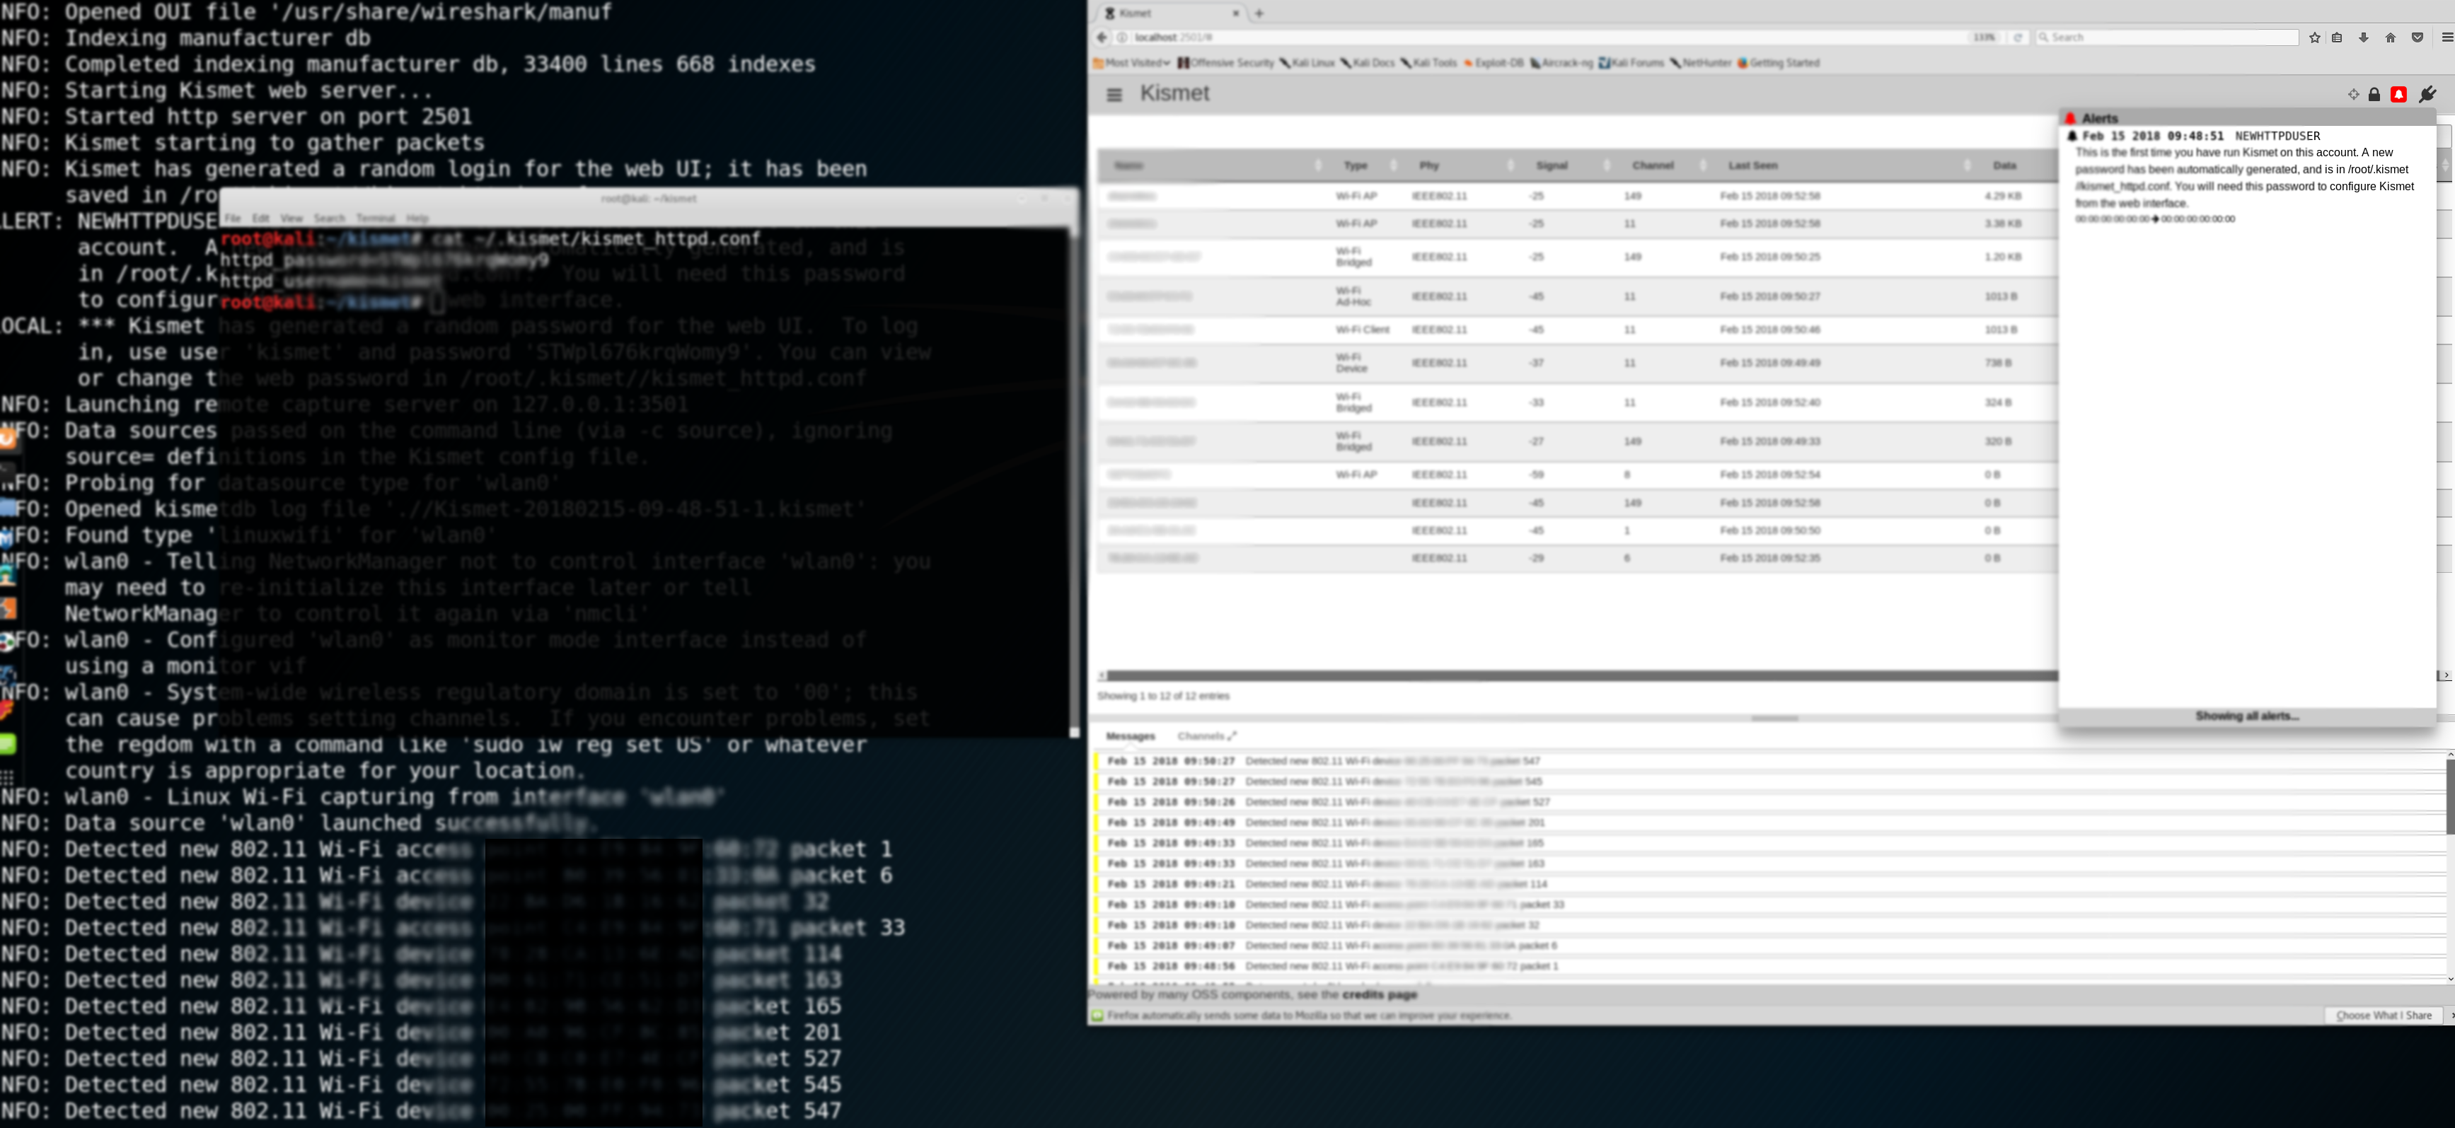Click the red alerts bell icon
Viewport: 2455px width, 1128px height.
(x=2399, y=94)
